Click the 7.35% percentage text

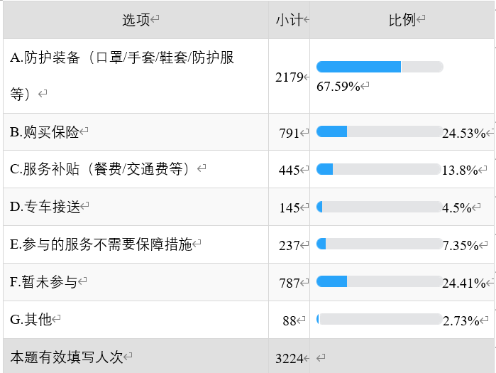pyautogui.click(x=461, y=245)
